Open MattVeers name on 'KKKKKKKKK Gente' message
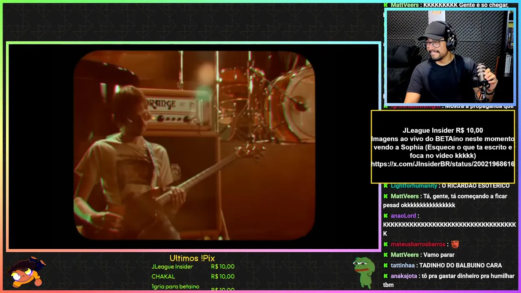The width and height of the screenshot is (521, 293). point(405,5)
